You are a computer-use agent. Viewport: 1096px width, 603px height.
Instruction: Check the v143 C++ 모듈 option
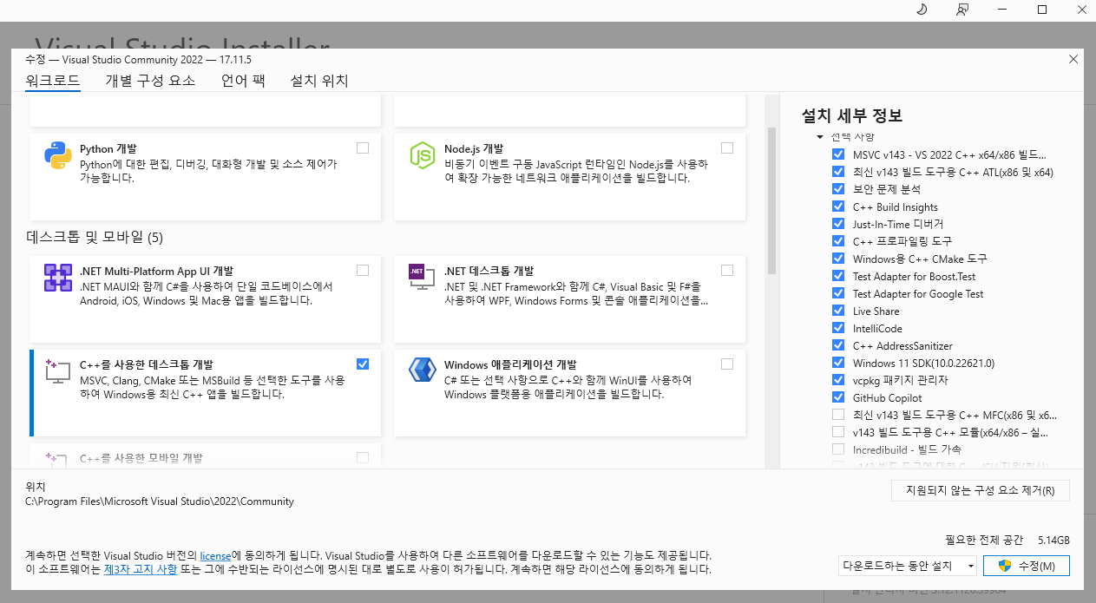838,432
